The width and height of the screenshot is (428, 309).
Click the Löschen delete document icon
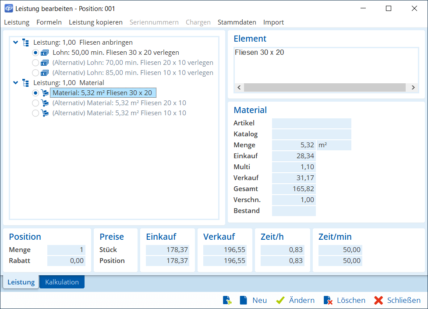[x=328, y=300]
